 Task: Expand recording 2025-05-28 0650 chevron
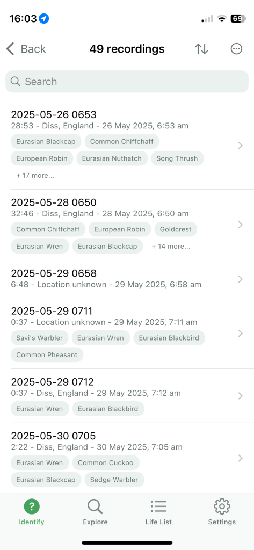coord(241,225)
